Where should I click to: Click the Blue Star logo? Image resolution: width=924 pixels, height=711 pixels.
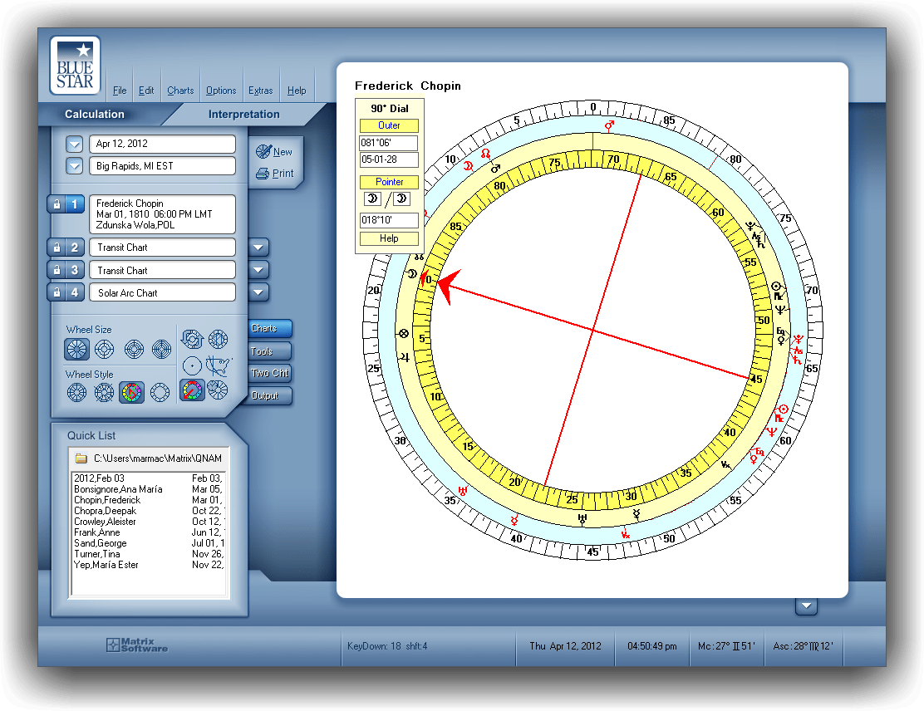click(76, 66)
